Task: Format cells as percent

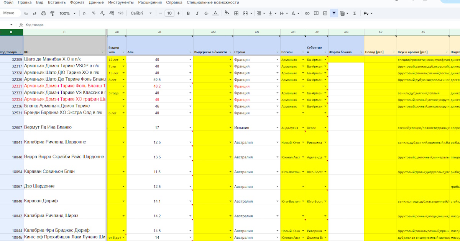Action: (x=94, y=13)
